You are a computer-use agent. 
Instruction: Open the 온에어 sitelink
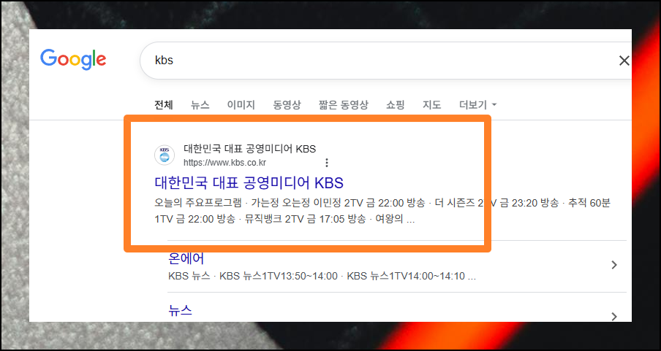186,258
